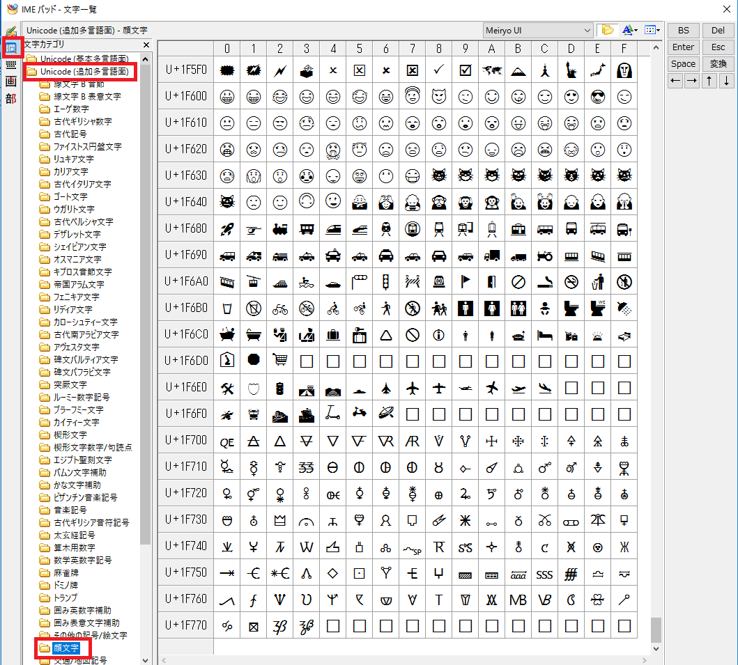Pick the rocket symbol in row U+1F680

pos(227,229)
